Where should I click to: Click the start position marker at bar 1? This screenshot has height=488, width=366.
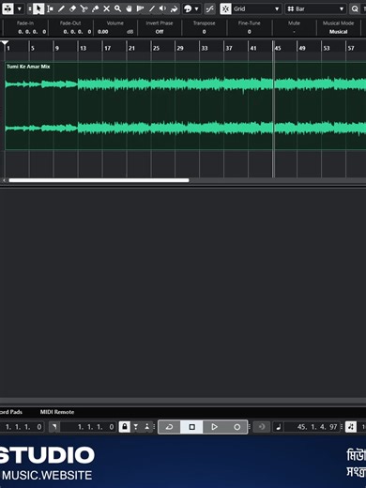point(5,43)
